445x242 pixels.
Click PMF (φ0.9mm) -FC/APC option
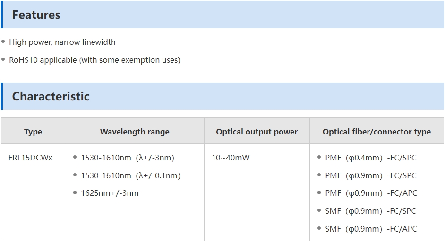pos(371,193)
